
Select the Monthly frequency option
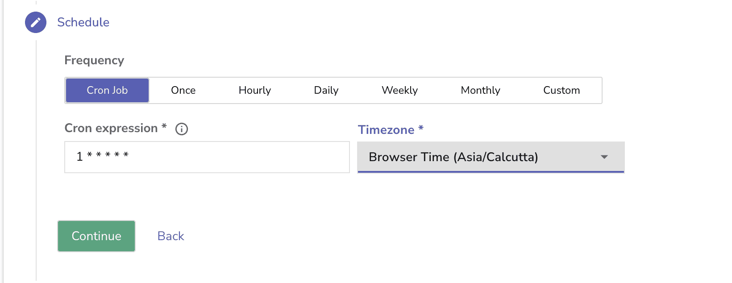pyautogui.click(x=480, y=90)
